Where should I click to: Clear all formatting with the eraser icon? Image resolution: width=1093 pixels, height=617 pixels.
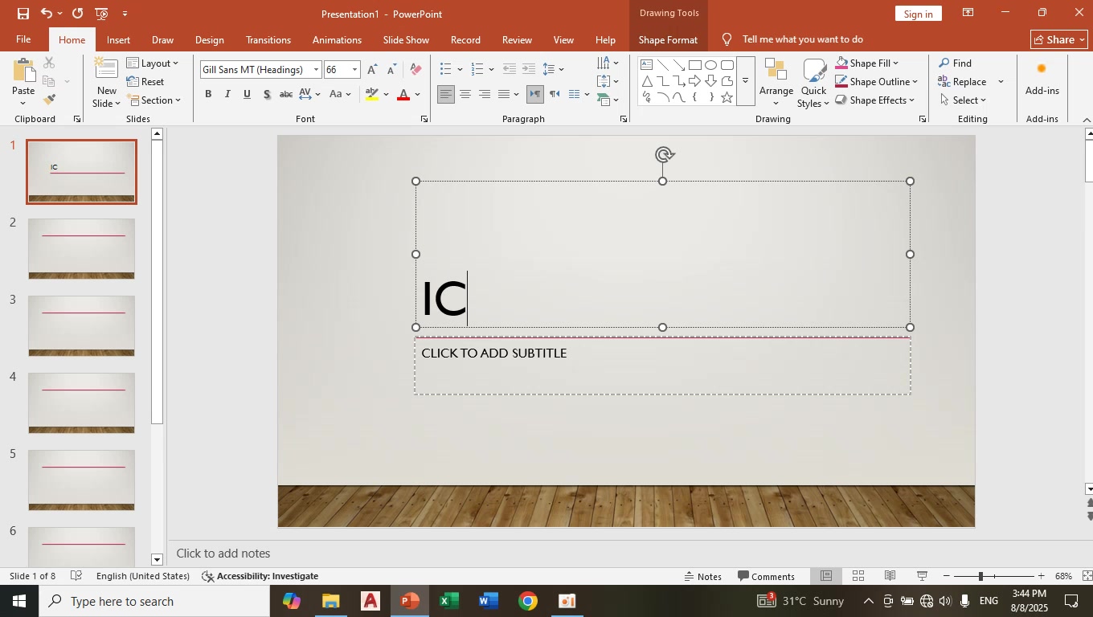[x=416, y=70]
